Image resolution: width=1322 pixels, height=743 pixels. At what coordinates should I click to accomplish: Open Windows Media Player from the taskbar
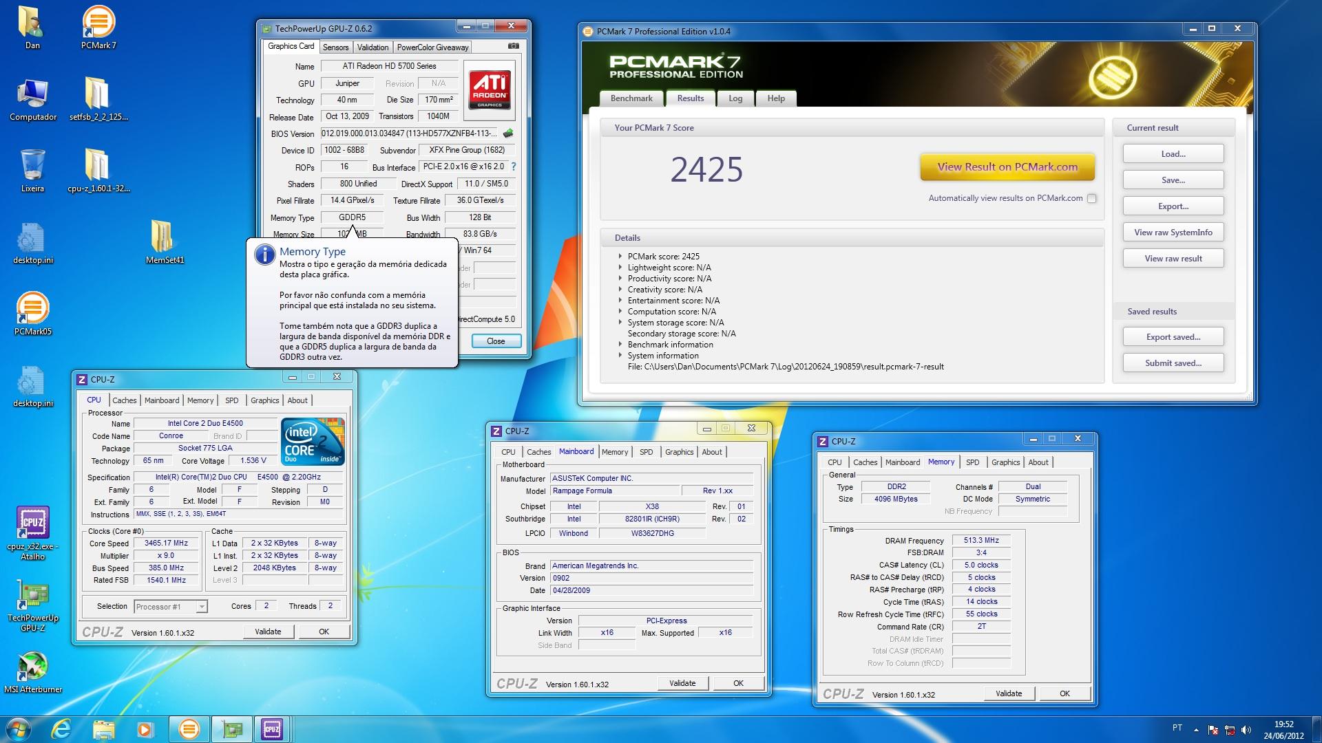pos(145,729)
